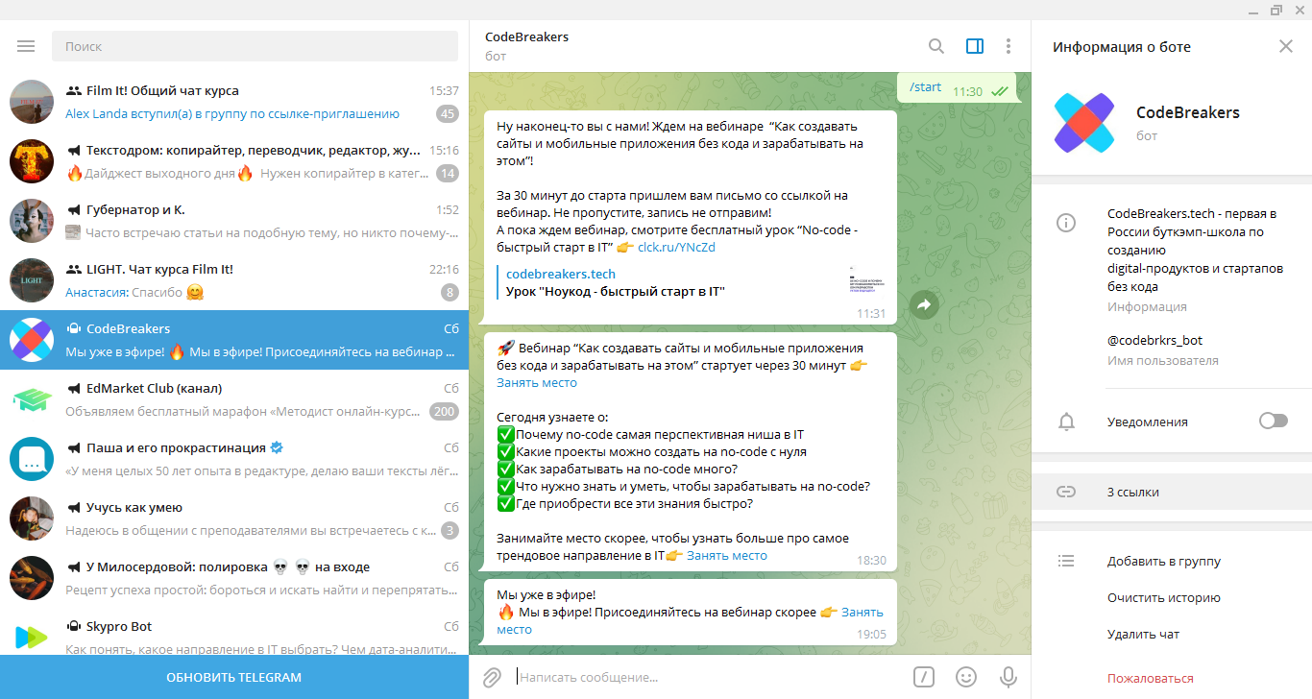
Task: Toggle the right info sidebar panel
Action: click(x=974, y=46)
